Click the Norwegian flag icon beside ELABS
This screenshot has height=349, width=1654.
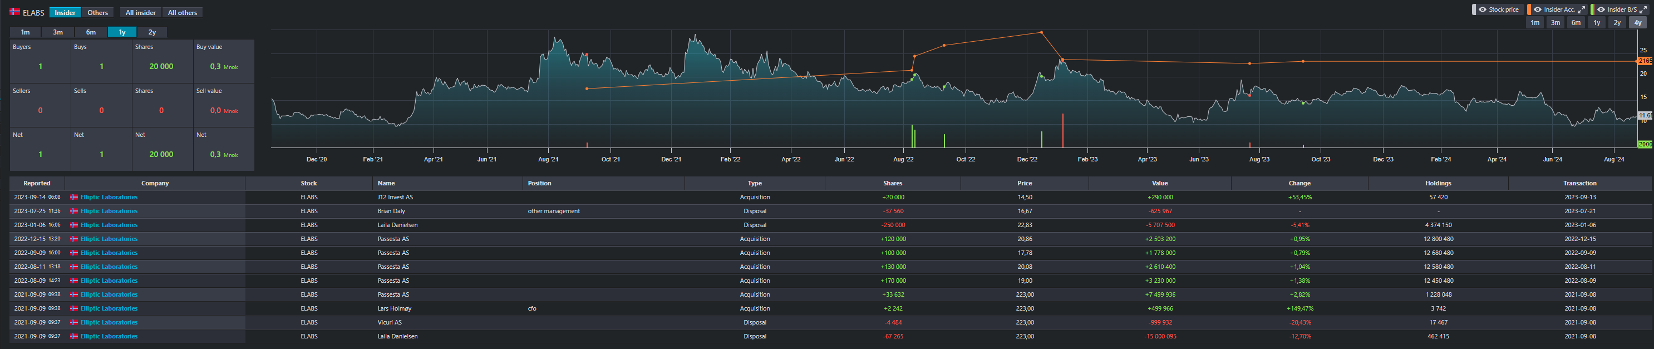(15, 12)
